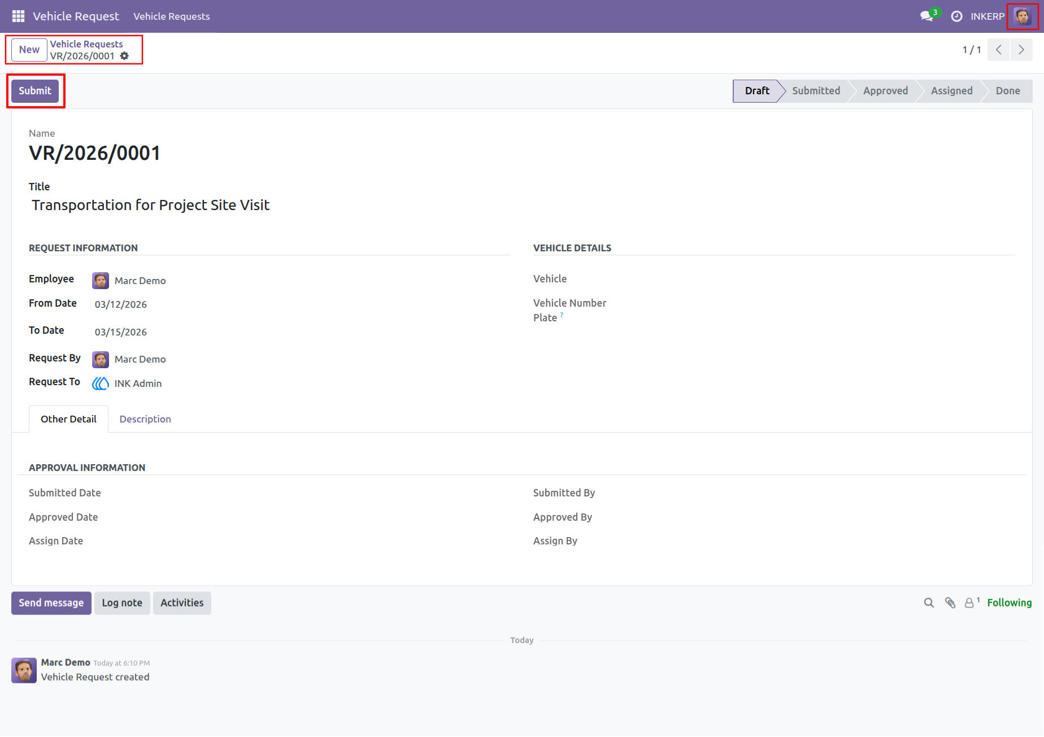1044x737 pixels.
Task: Search messages with the magnifier icon
Action: 929,603
